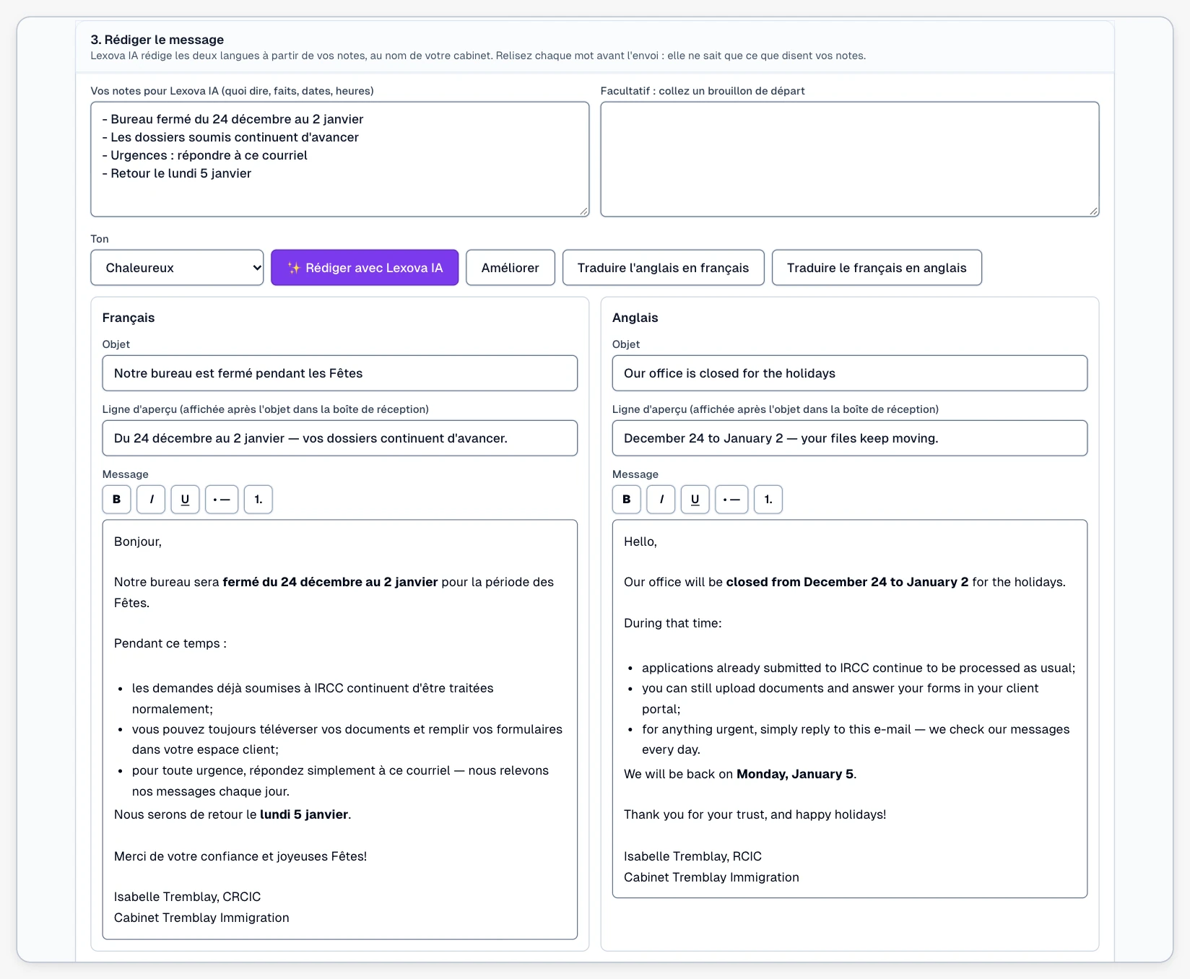Click "Isabelle Tremblay, RCIC" signature line
1190x979 pixels.
(x=692, y=856)
